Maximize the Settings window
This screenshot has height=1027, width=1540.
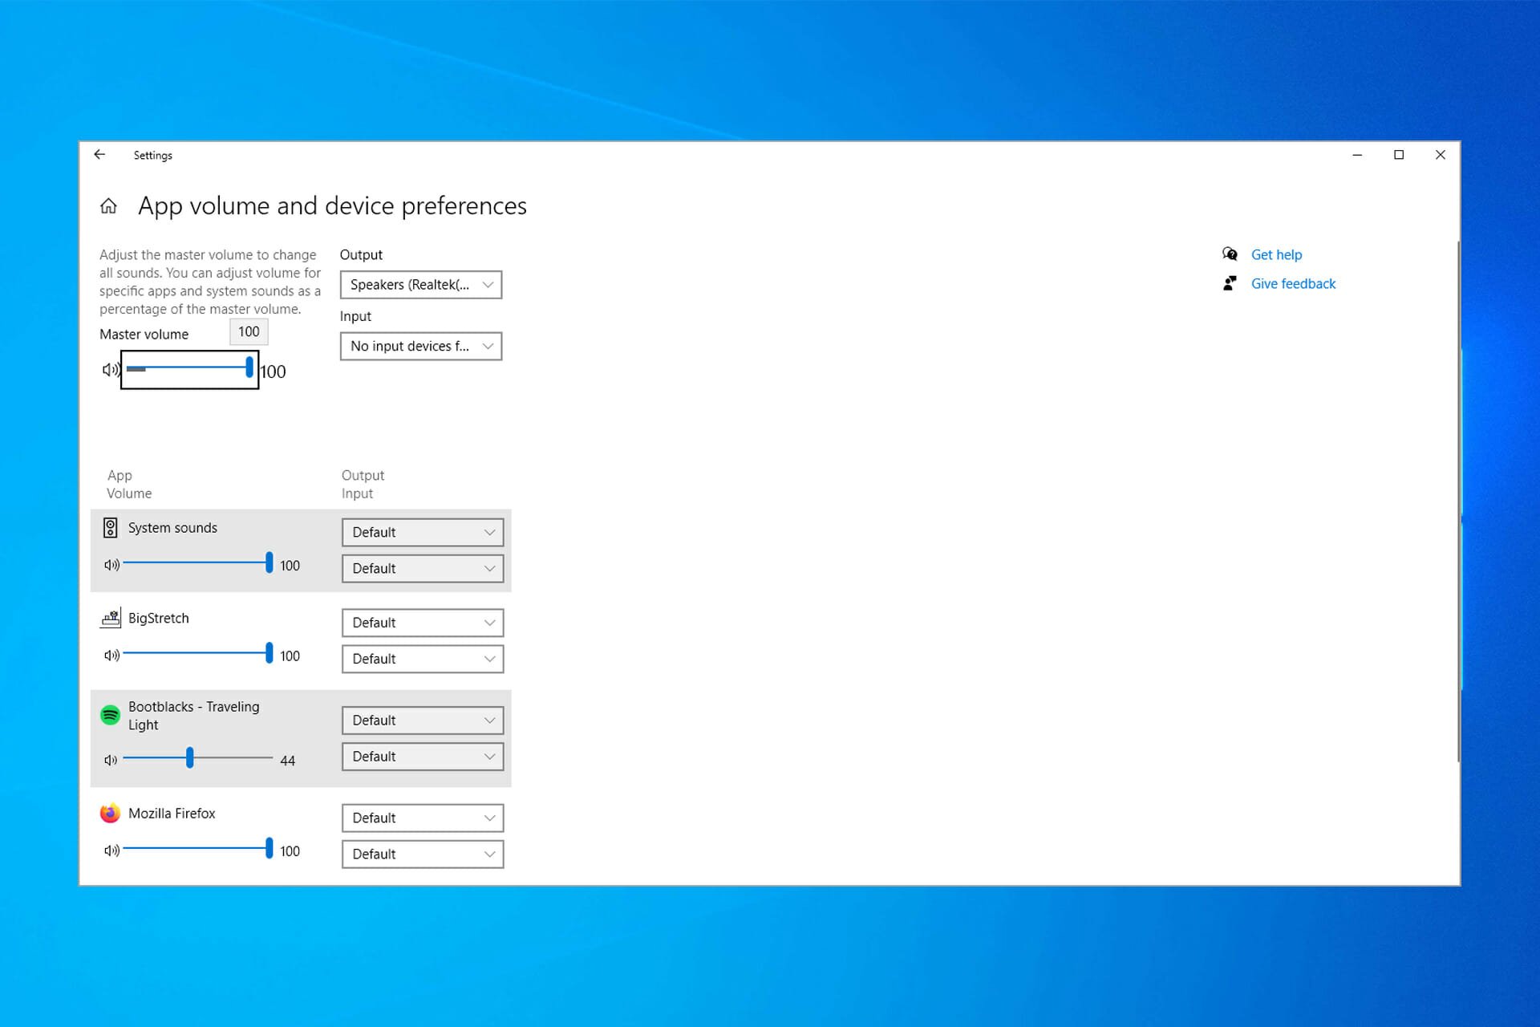(1399, 155)
